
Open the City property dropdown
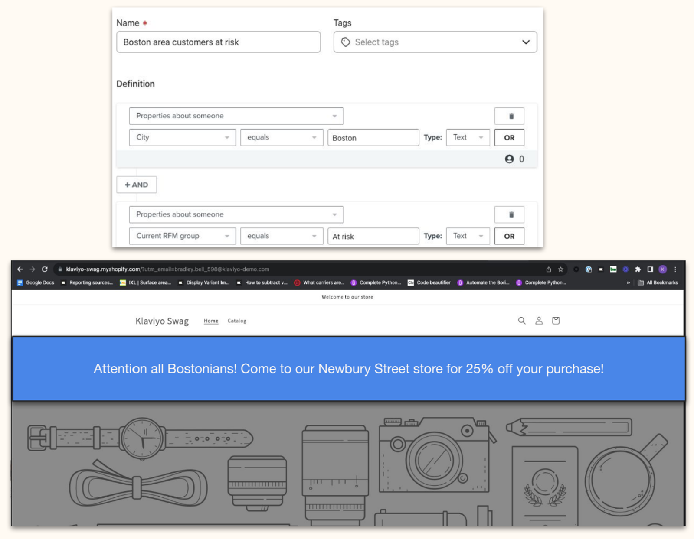point(183,137)
